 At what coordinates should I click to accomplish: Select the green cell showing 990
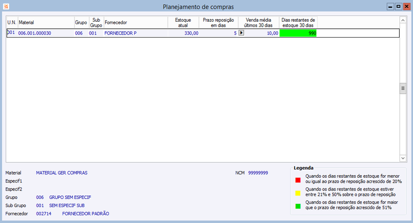click(x=298, y=33)
